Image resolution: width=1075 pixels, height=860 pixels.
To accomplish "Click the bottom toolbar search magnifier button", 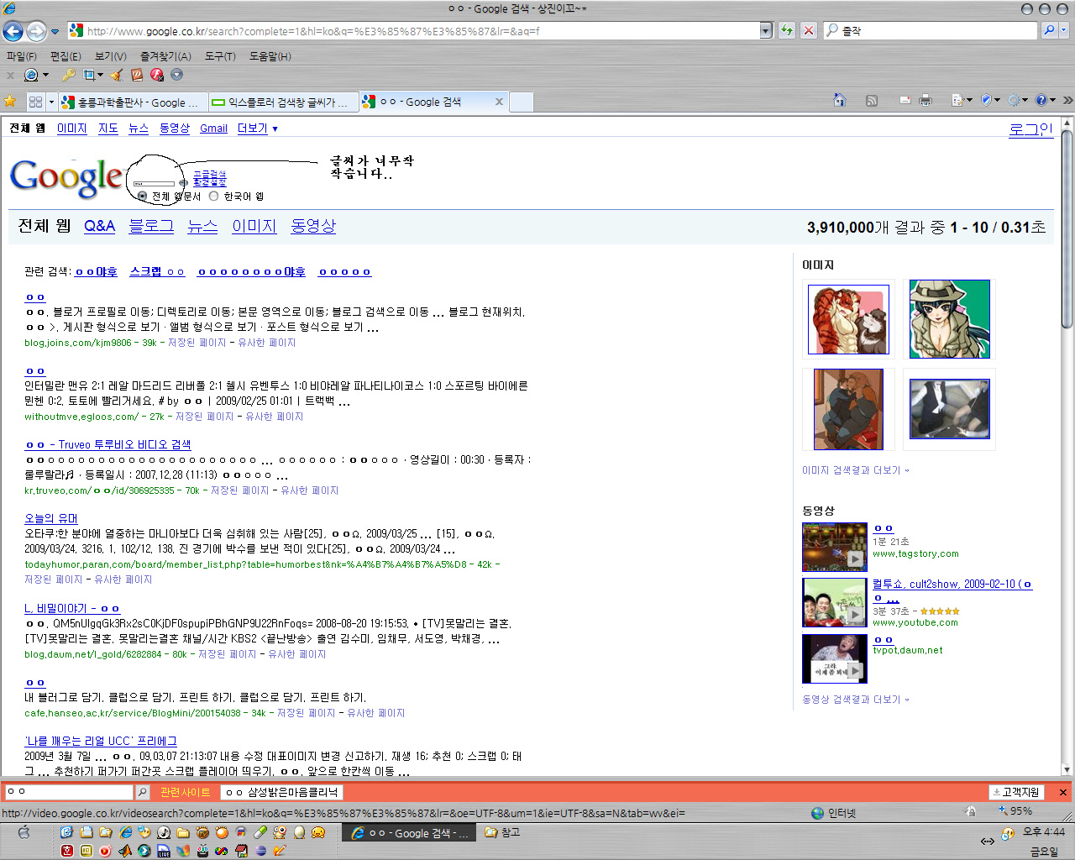I will tap(143, 792).
